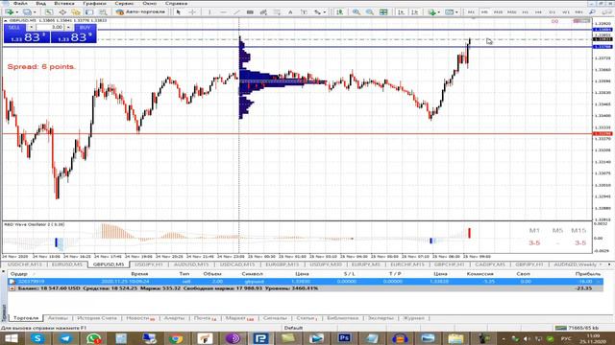The height and width of the screenshot is (345, 615).
Task: Expand the Templates dropdown
Action: click(456, 12)
